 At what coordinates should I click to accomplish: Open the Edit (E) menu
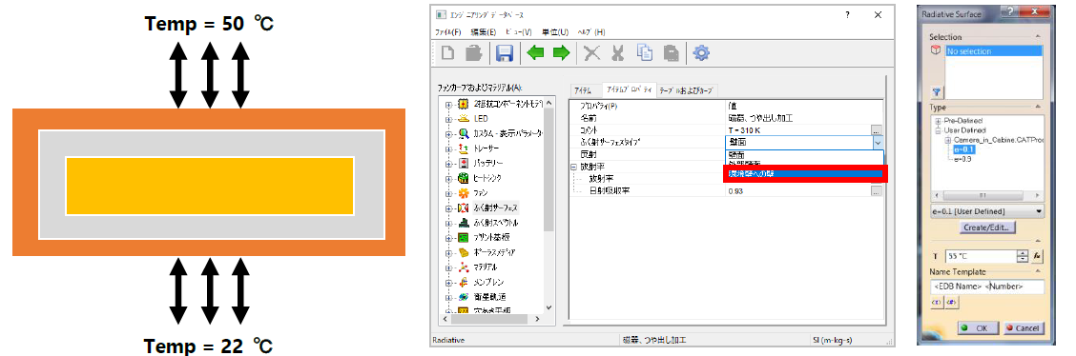pos(483,32)
